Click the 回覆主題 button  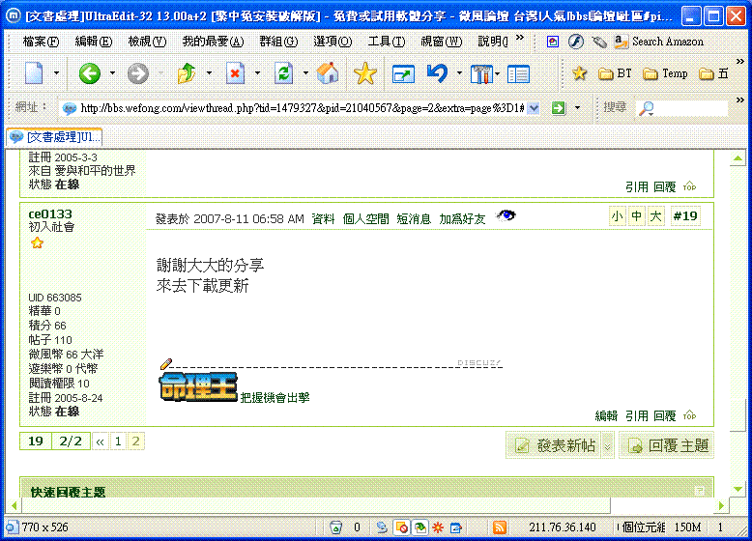tap(666, 445)
